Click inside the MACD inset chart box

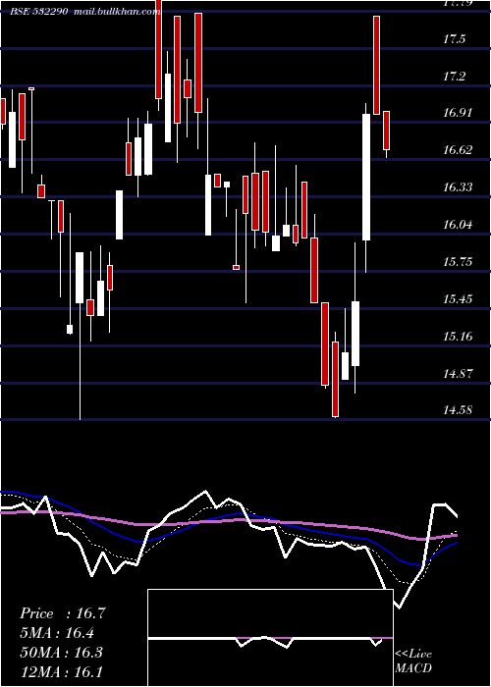pyautogui.click(x=270, y=638)
